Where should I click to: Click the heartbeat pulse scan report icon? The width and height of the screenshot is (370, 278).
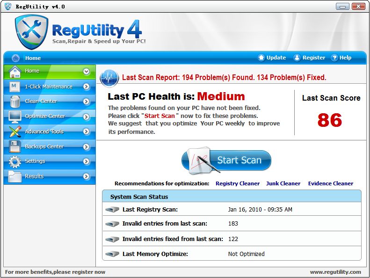[109, 78]
